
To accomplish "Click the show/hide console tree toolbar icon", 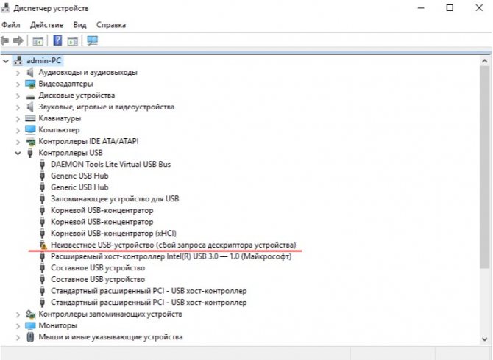I will click(x=38, y=41).
